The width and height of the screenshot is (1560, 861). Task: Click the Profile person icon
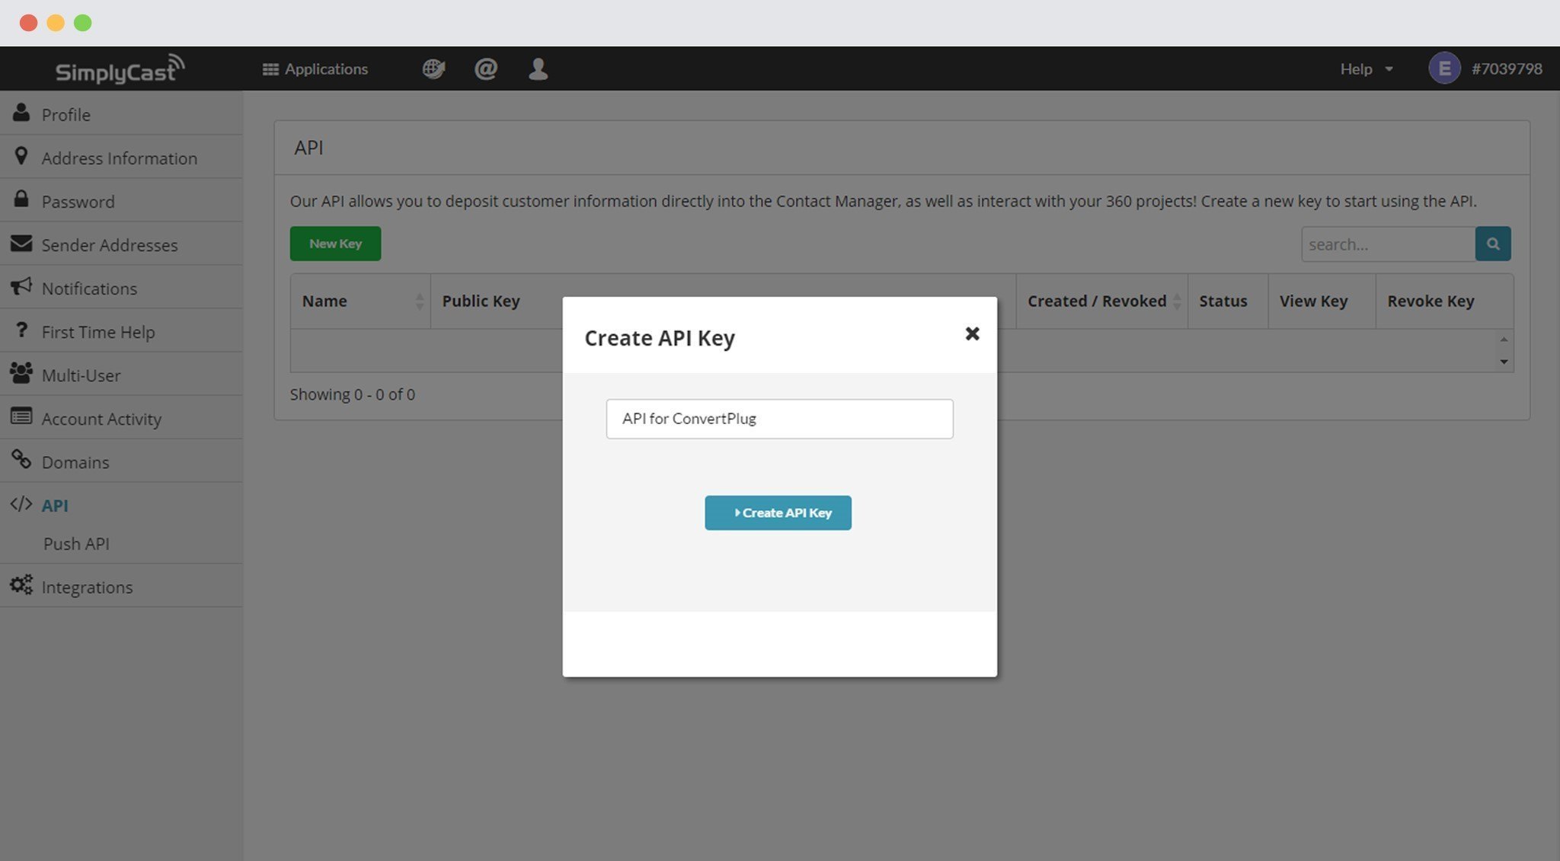[21, 113]
